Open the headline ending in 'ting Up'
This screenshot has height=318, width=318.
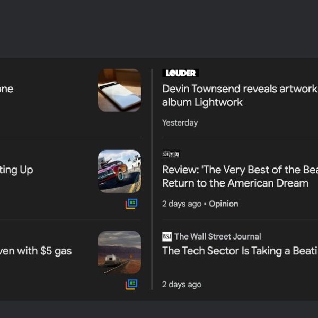(x=16, y=170)
